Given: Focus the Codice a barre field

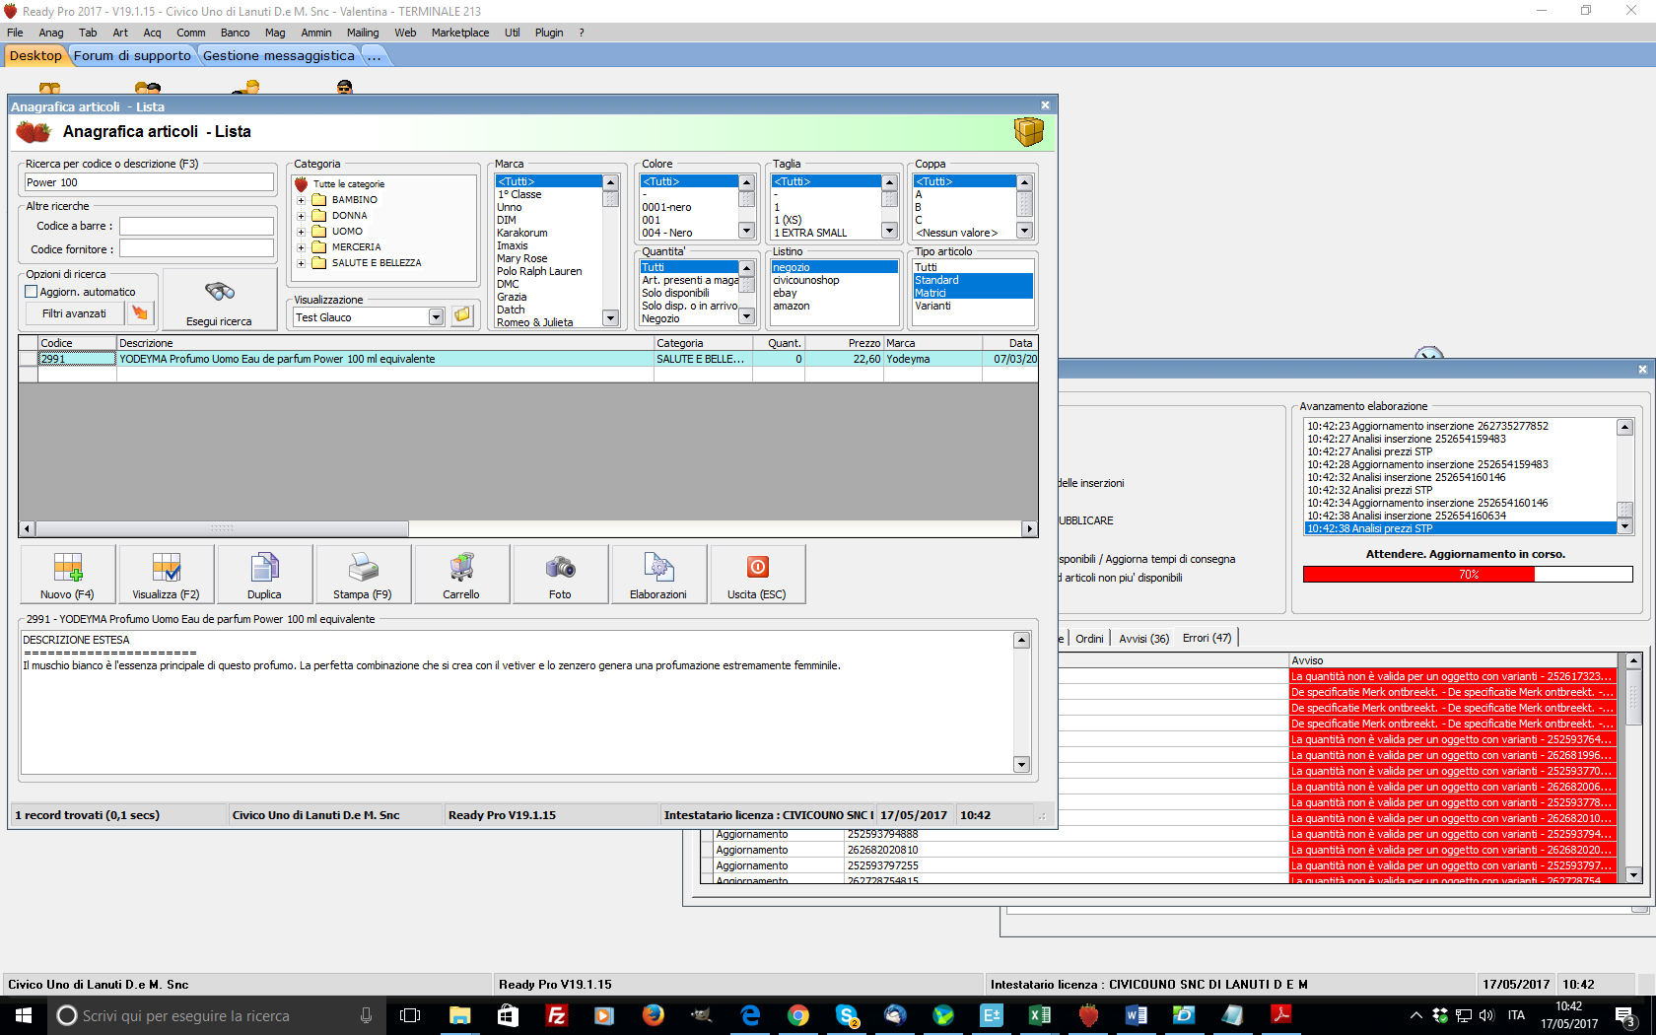Looking at the screenshot, I should pyautogui.click(x=196, y=226).
